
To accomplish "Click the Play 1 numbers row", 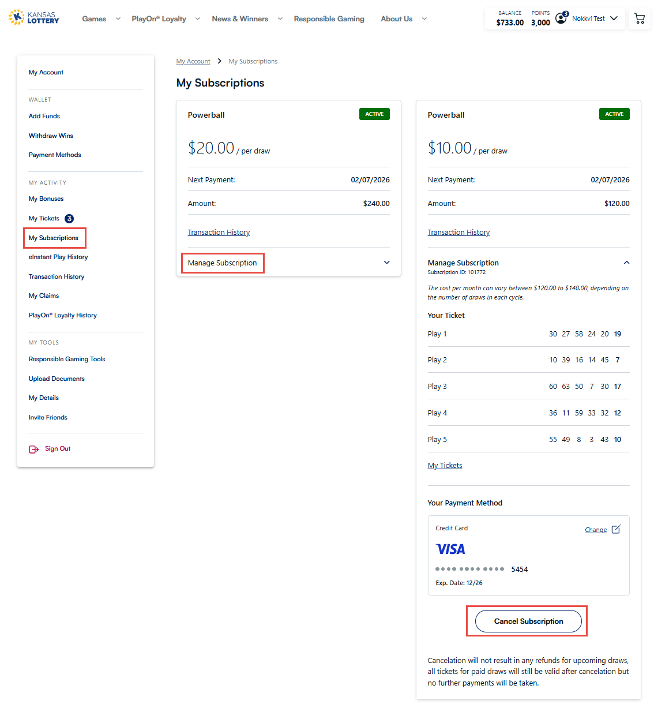I will pos(528,334).
